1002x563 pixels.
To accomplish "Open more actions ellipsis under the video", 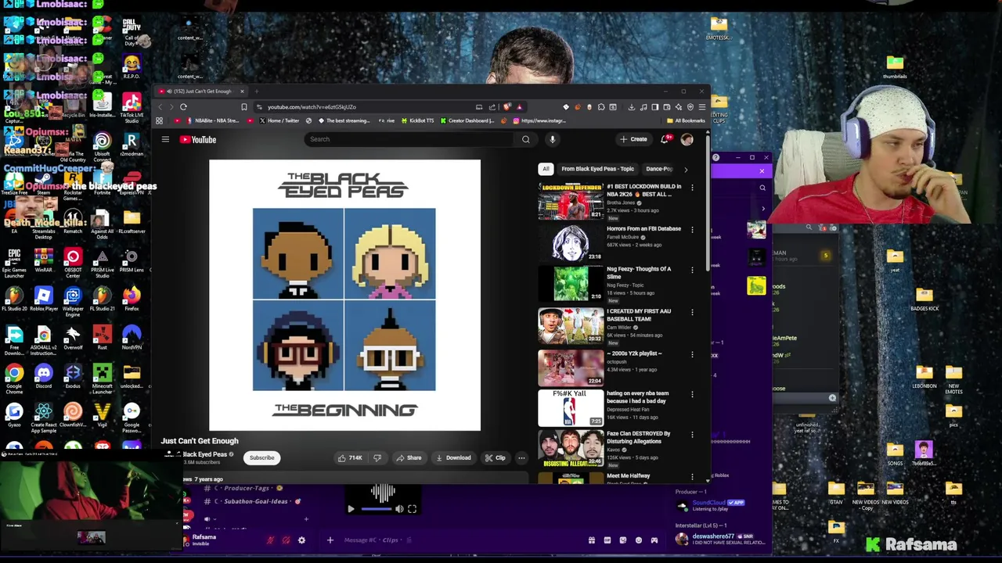I will [x=521, y=458].
